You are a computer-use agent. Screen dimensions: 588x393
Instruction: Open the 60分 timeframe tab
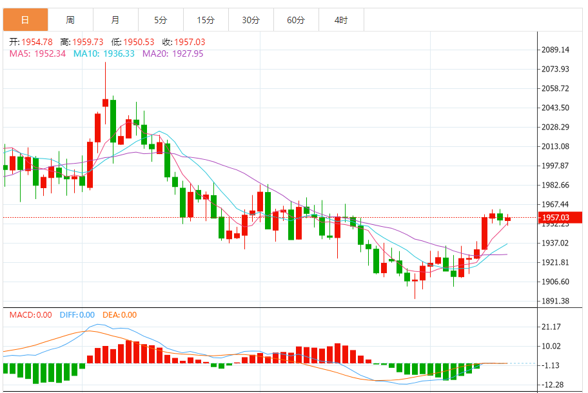click(x=296, y=20)
